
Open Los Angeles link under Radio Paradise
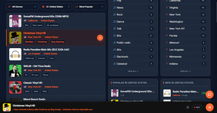point(34,54)
